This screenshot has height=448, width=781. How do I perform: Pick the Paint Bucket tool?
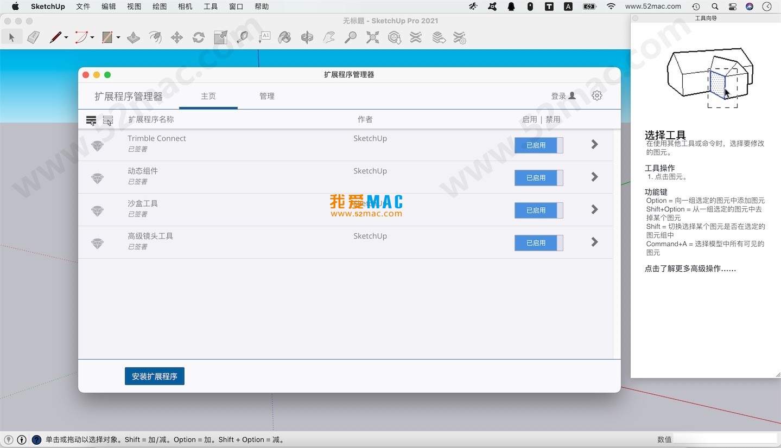(x=285, y=37)
